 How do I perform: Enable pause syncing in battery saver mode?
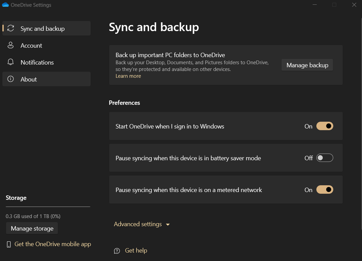coord(324,158)
